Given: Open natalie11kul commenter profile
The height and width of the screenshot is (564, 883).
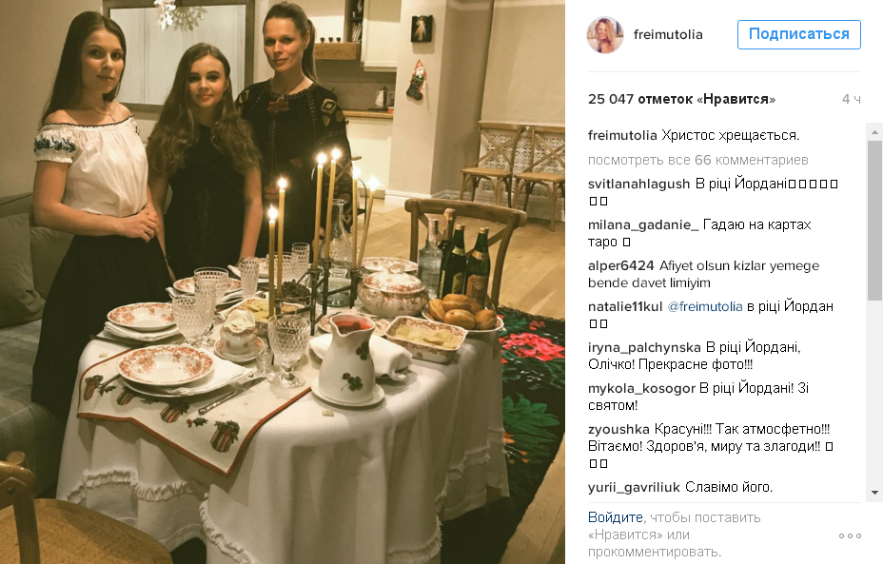Looking at the screenshot, I should click(625, 307).
